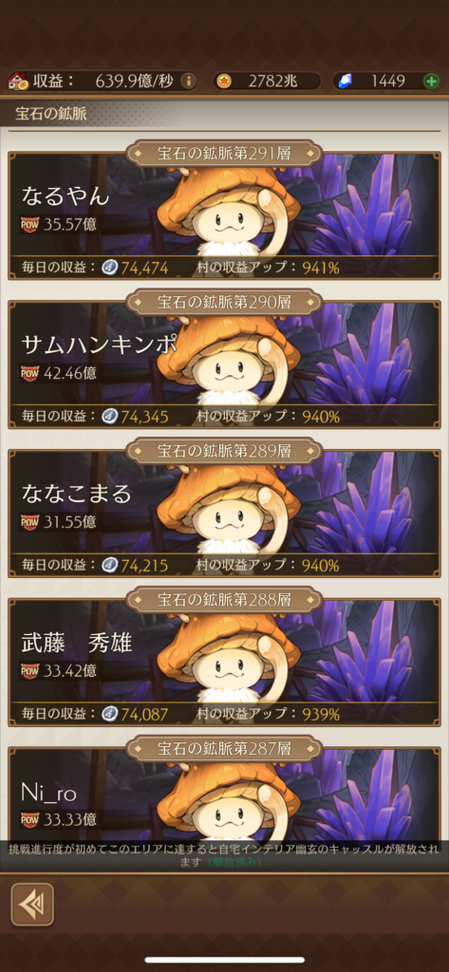Add more gems with the green plus
The width and height of the screenshot is (449, 972).
point(431,81)
